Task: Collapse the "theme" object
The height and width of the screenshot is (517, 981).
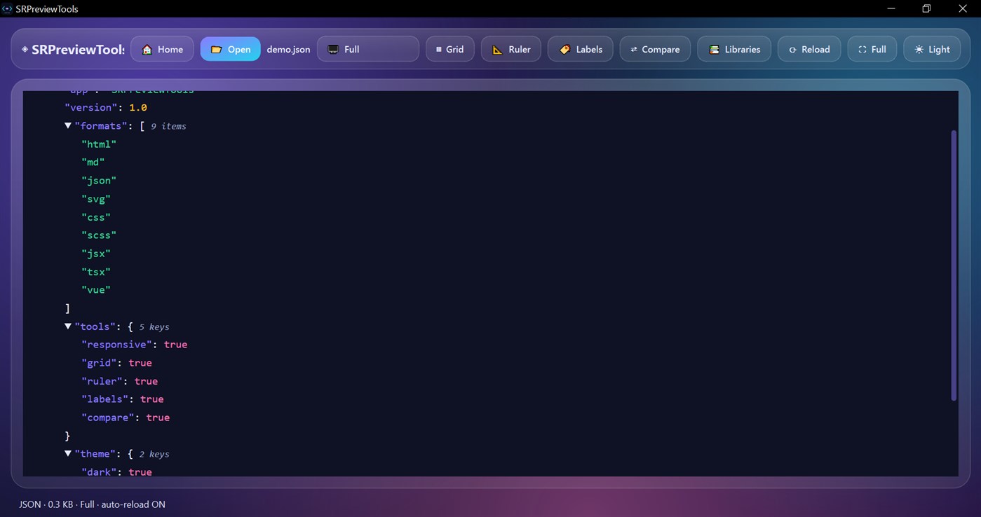Action: tap(68, 453)
